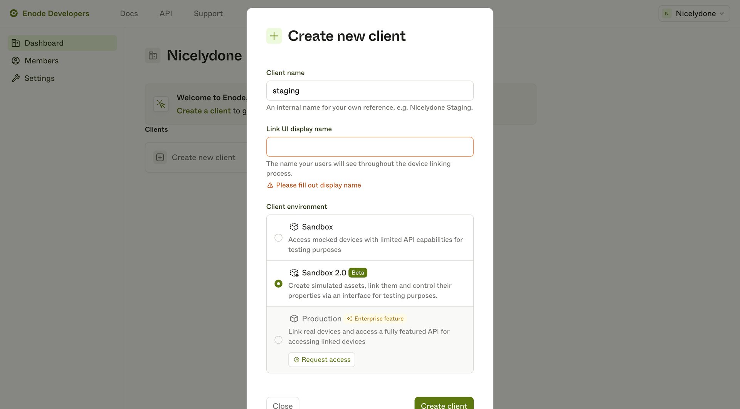Image resolution: width=740 pixels, height=409 pixels.
Task: Choose the Production environment option
Action: pyautogui.click(x=278, y=340)
